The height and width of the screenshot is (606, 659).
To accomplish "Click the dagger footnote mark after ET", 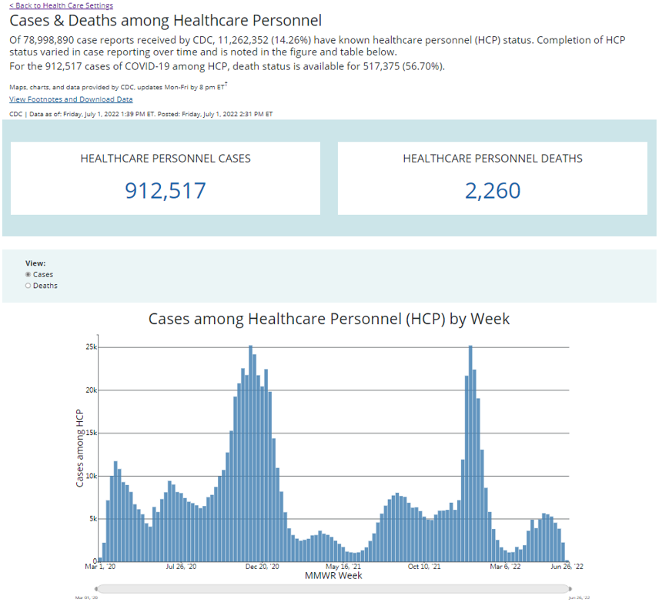I will point(225,85).
